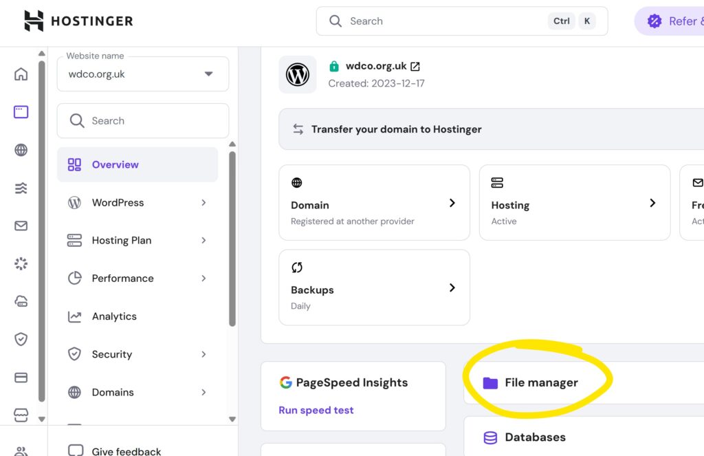Click the Run speed test link
Image resolution: width=704 pixels, height=456 pixels.
coord(316,411)
